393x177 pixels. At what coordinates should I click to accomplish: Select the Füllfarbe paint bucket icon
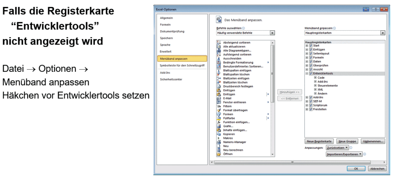[218, 119]
